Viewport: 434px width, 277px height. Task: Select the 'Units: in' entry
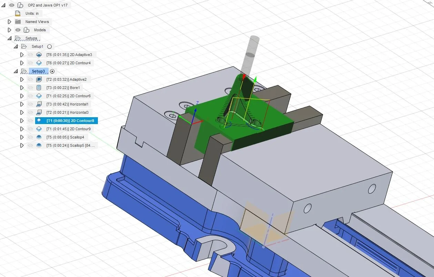(x=32, y=13)
